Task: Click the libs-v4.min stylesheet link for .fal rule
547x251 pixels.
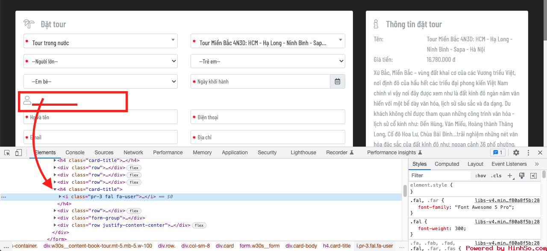Action: coord(507,222)
